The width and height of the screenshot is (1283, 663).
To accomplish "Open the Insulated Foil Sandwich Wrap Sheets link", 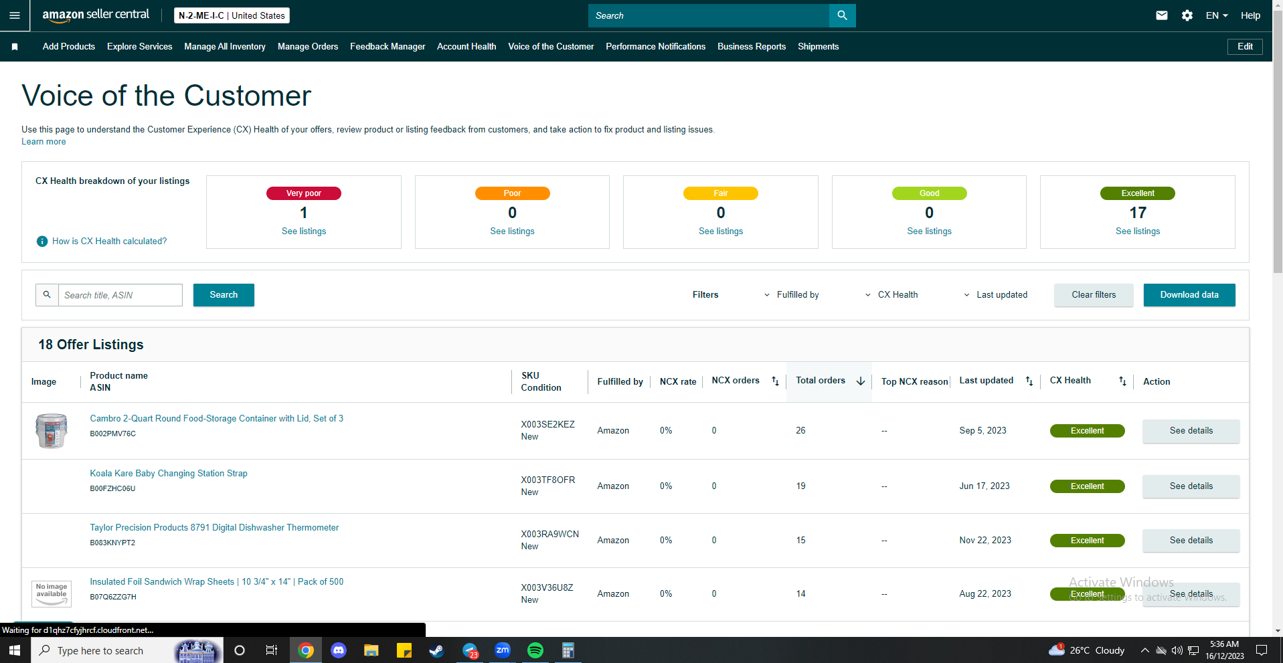I will coord(217,582).
